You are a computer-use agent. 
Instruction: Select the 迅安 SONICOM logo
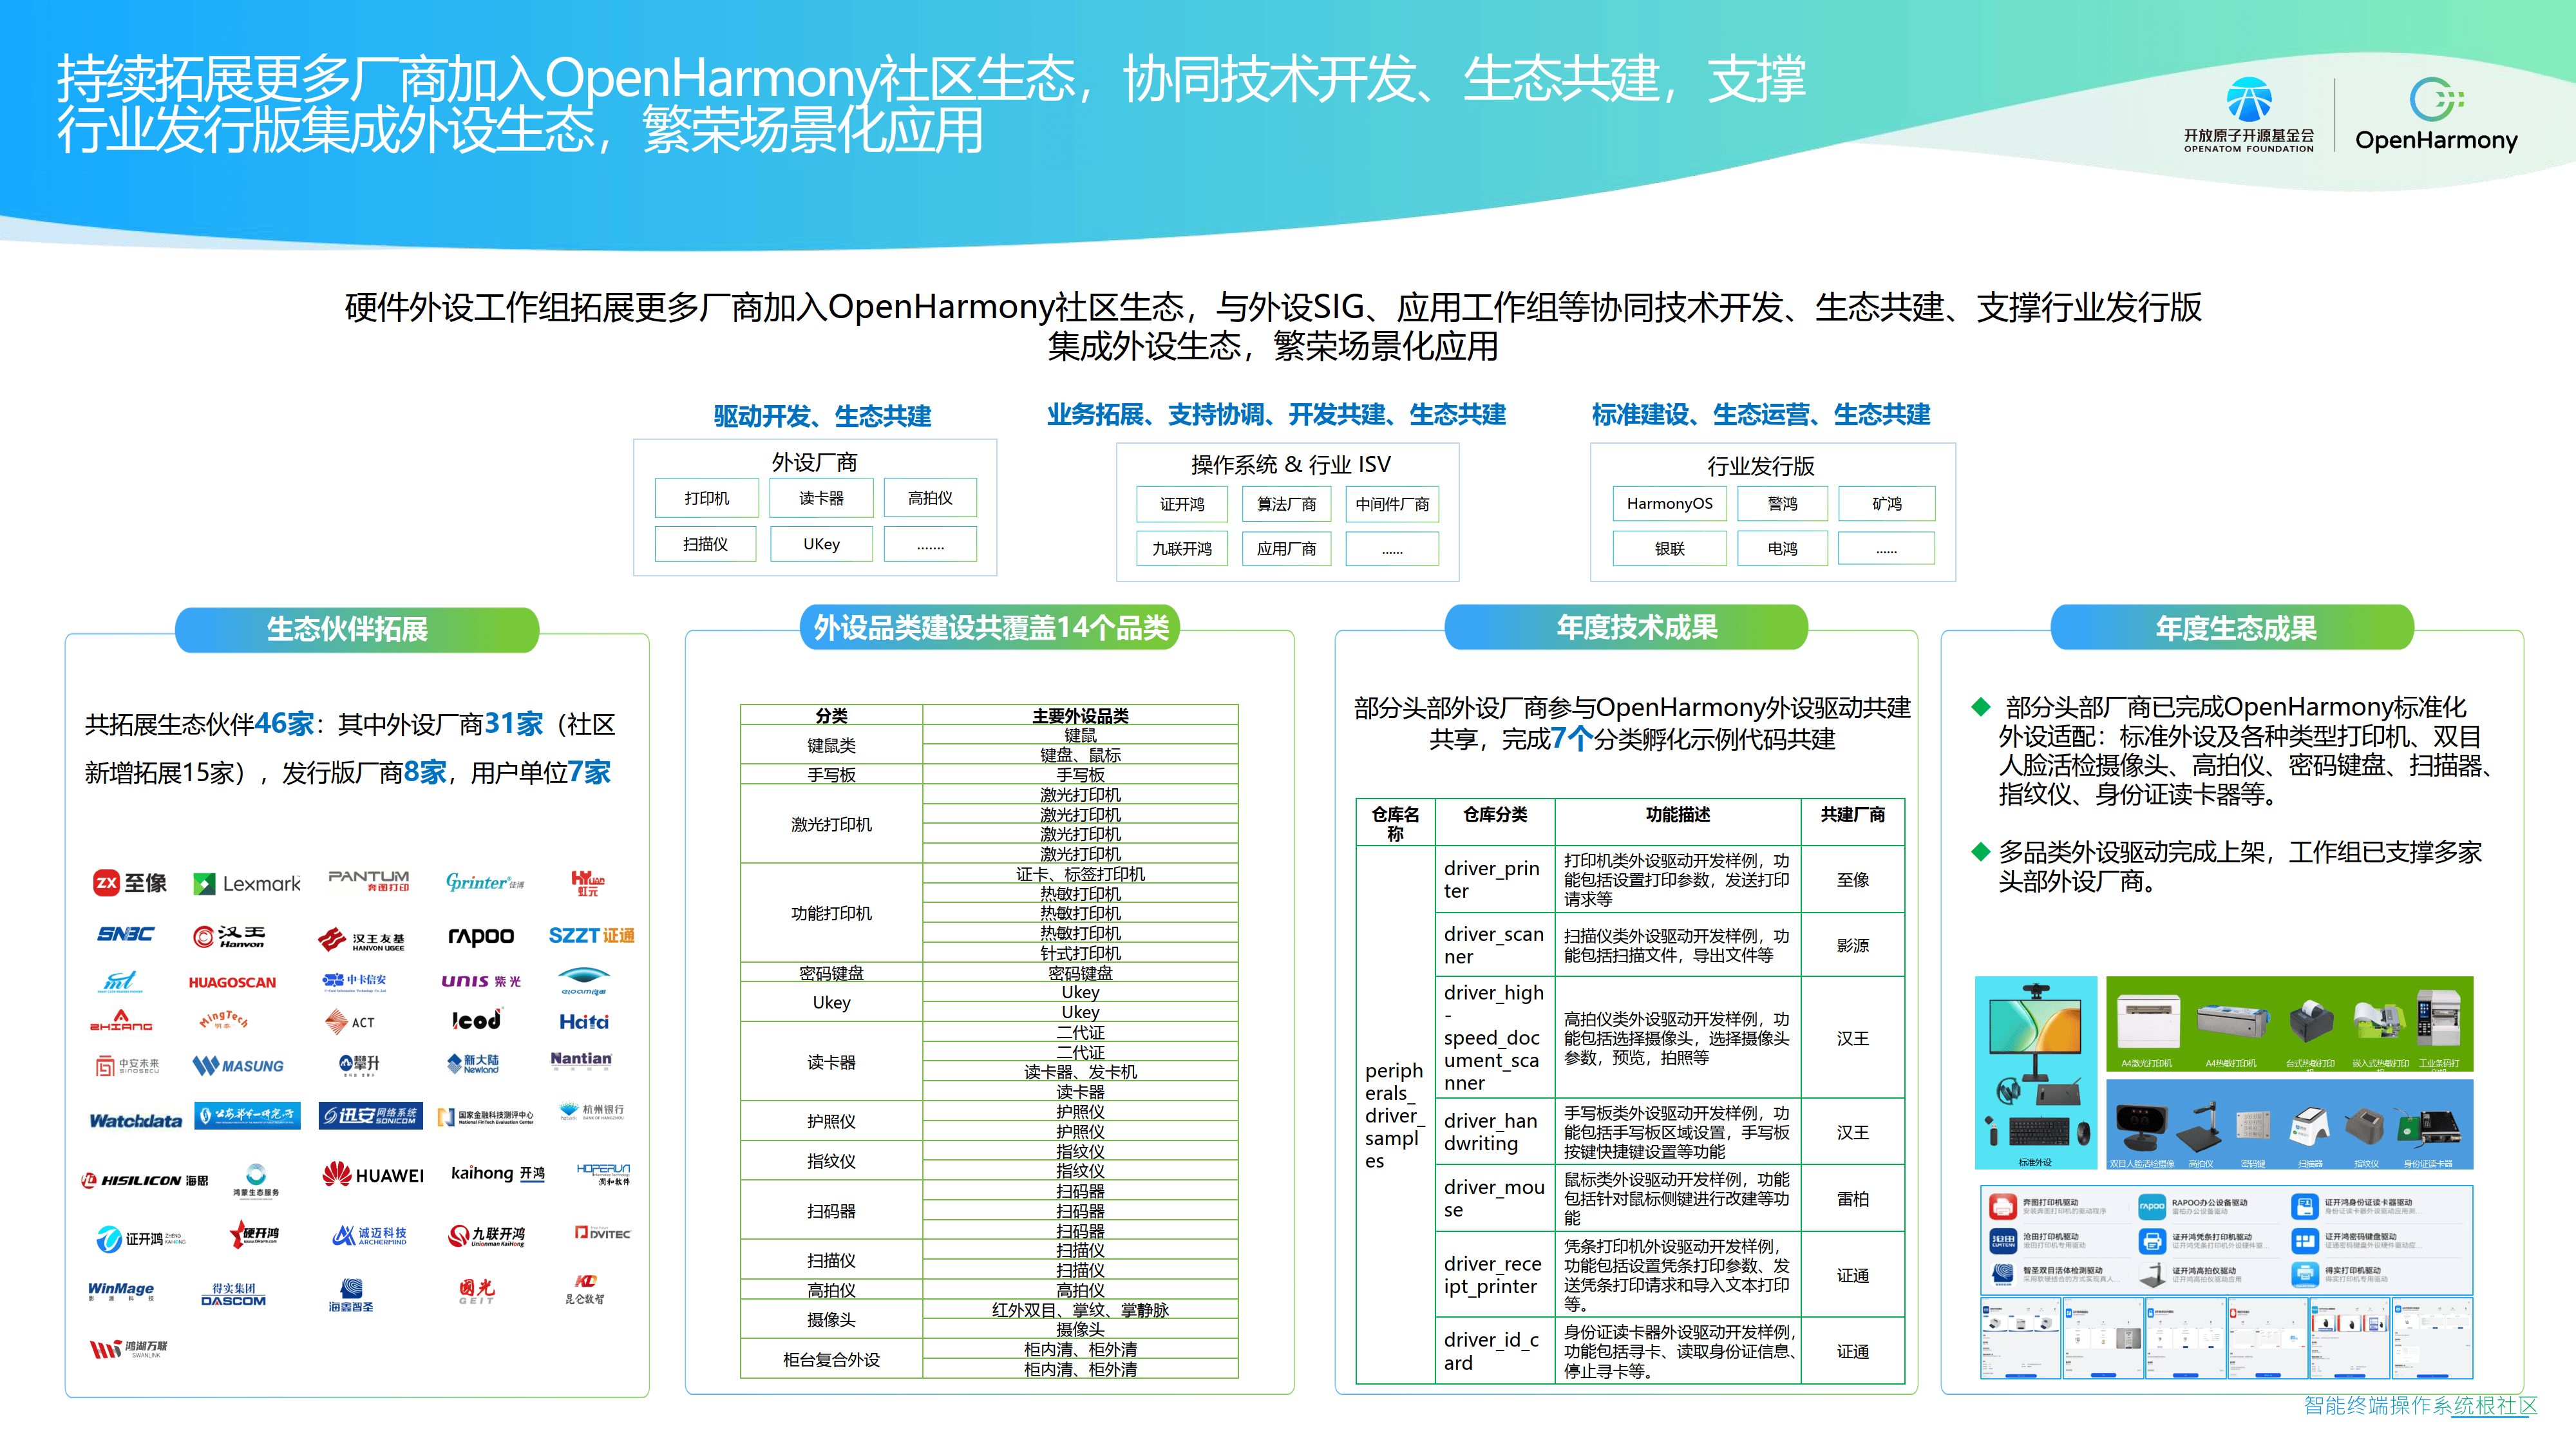tap(371, 1116)
